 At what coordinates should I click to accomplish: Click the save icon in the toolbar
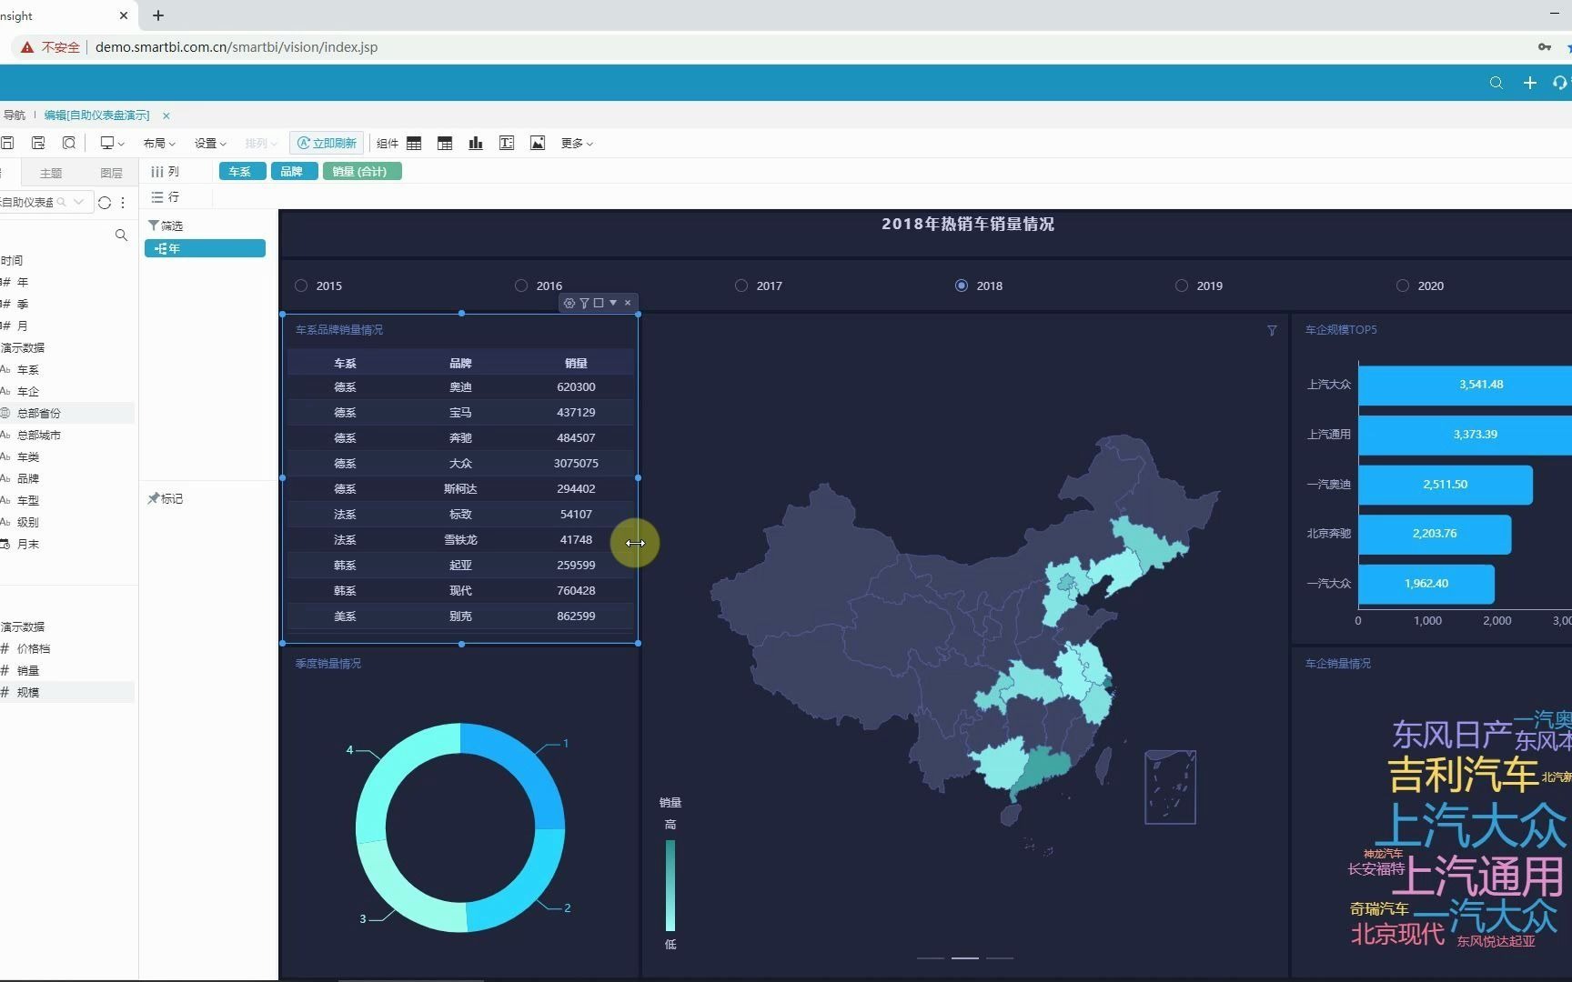pos(9,143)
